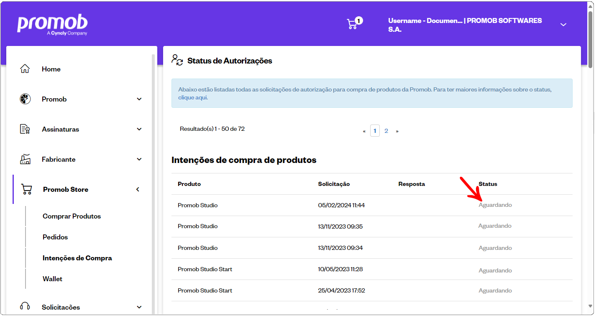Click the page vertical scrollbar
596x318 pixels.
click(x=590, y=40)
